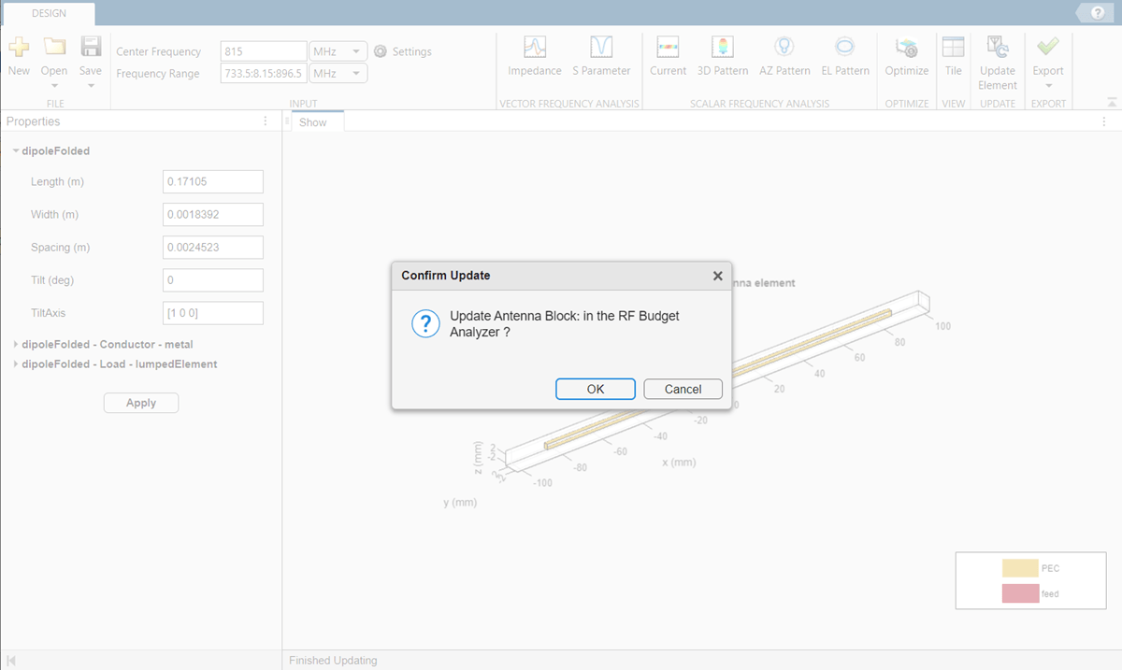The height and width of the screenshot is (670, 1122).
Task: Confirm update with OK button
Action: click(x=596, y=389)
